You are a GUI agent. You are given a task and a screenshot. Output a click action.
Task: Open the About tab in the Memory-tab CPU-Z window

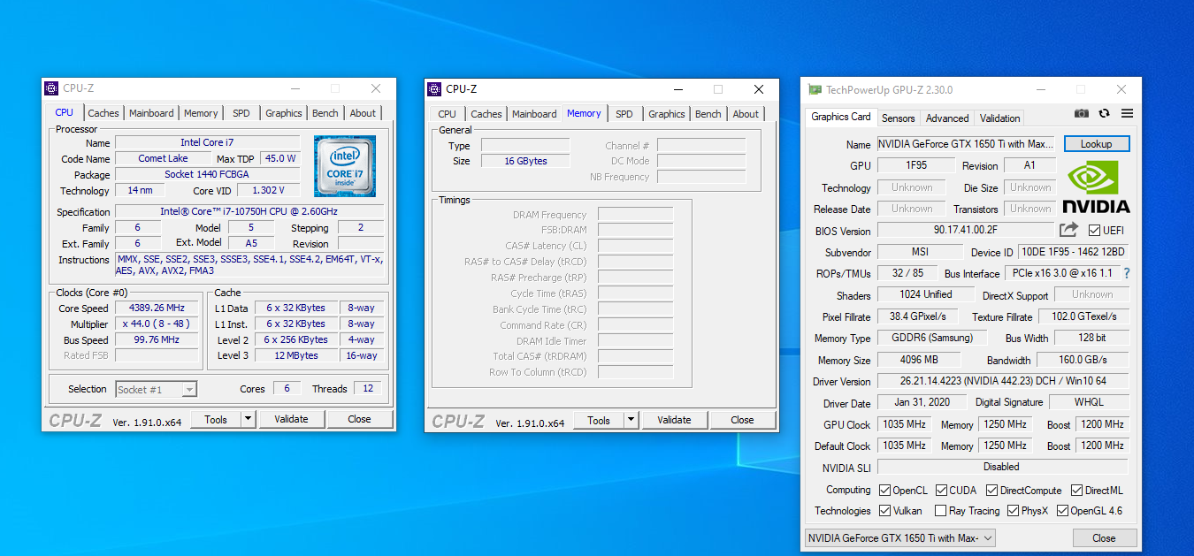[x=746, y=114]
